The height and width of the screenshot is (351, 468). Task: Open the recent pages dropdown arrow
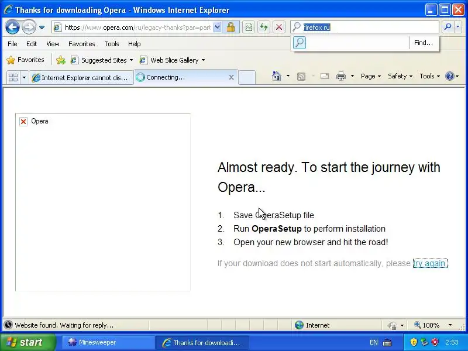point(42,27)
